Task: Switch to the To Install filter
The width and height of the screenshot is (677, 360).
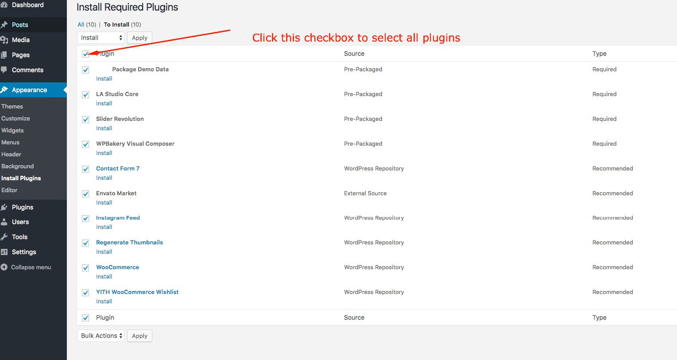Action: pyautogui.click(x=117, y=24)
